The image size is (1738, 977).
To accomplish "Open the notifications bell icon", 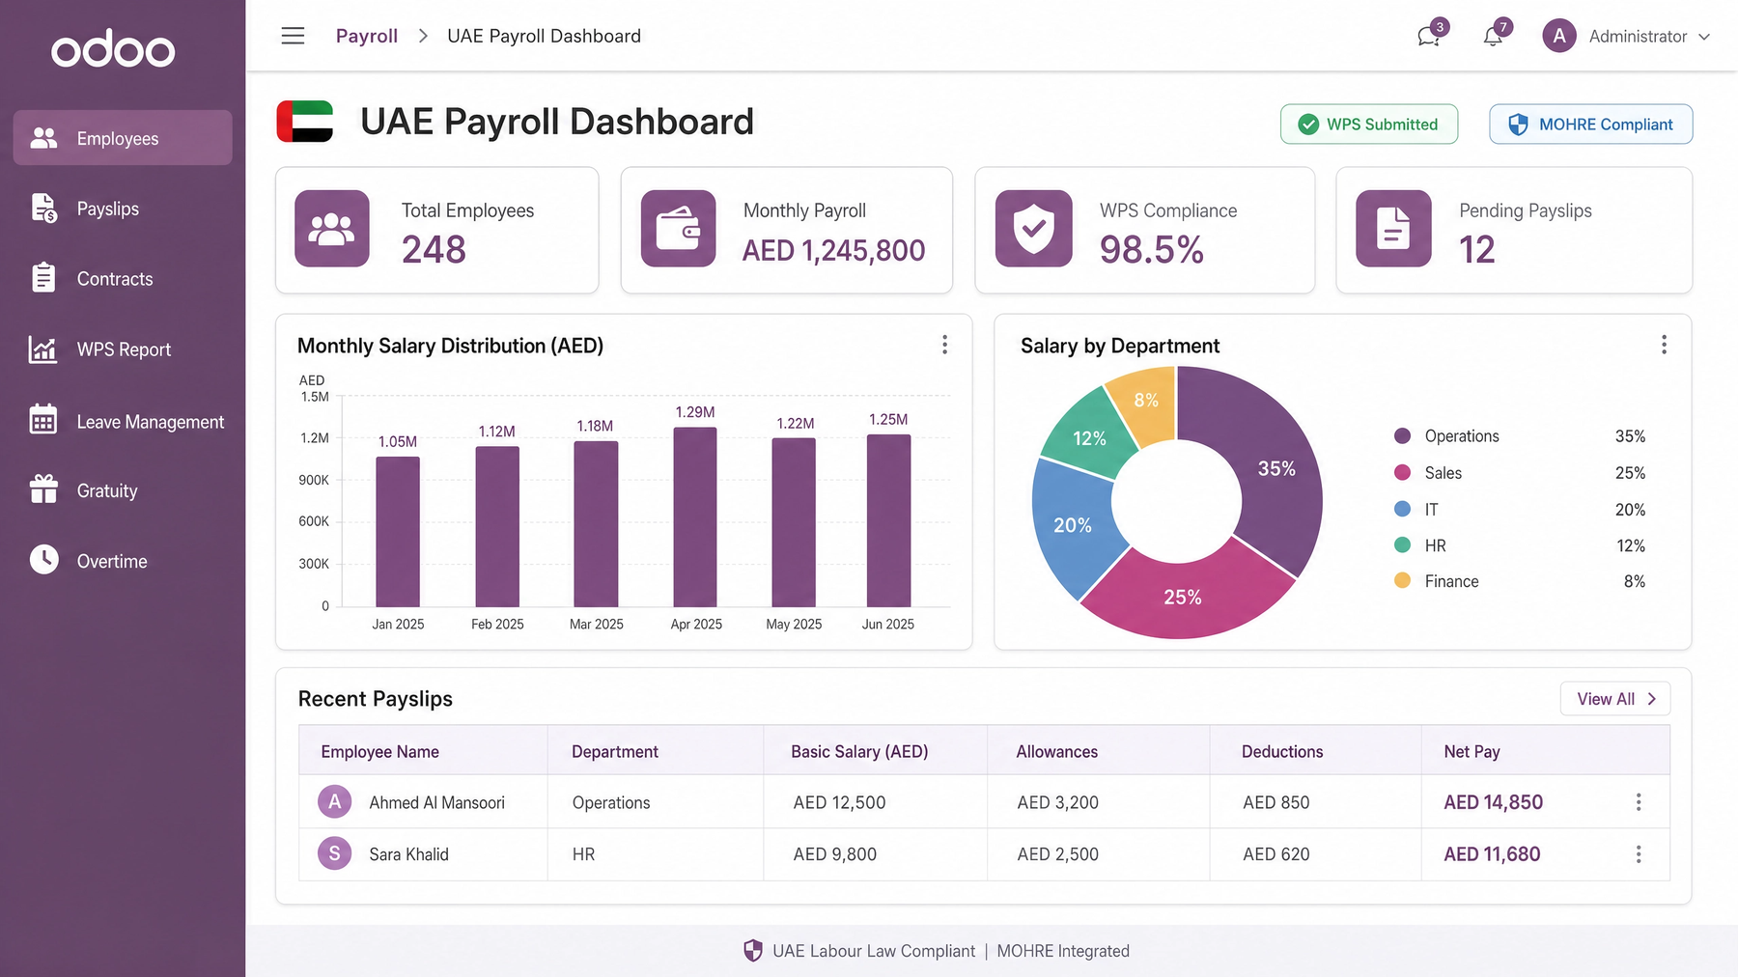I will click(x=1493, y=37).
